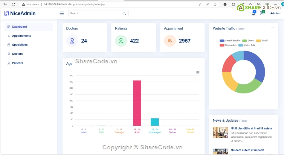The image size is (284, 155).
Task: Open the notifications bell icon
Action: pos(253,13)
